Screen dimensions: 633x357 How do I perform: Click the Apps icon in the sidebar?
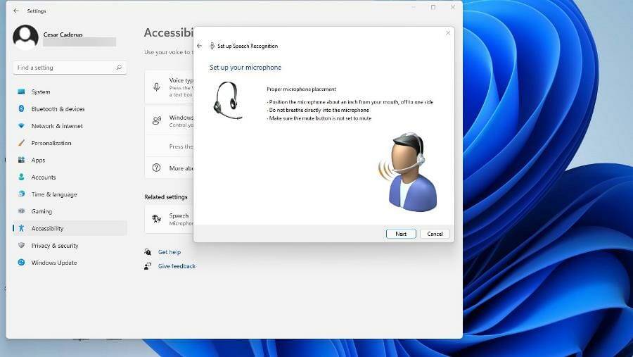click(21, 160)
